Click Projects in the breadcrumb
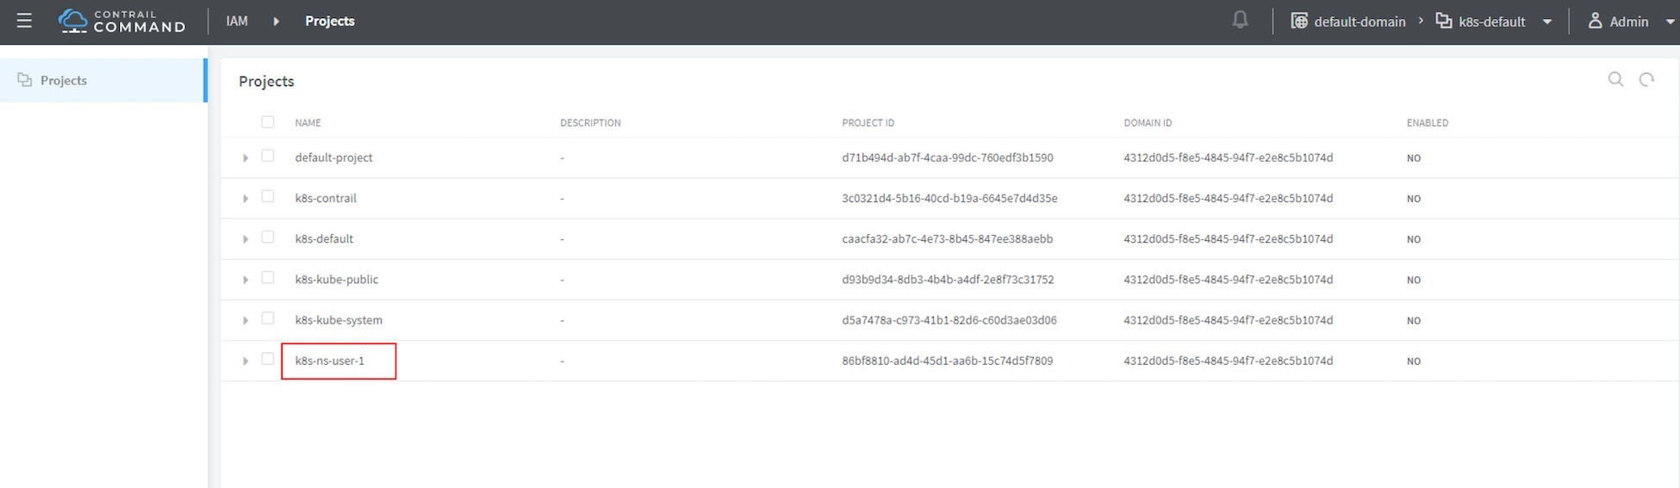1680x488 pixels. tap(330, 21)
